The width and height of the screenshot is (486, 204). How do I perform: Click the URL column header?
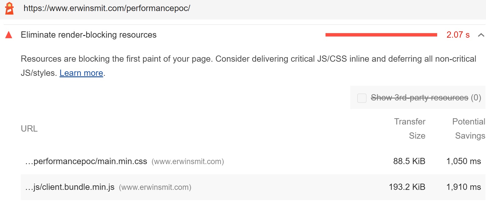(x=29, y=129)
